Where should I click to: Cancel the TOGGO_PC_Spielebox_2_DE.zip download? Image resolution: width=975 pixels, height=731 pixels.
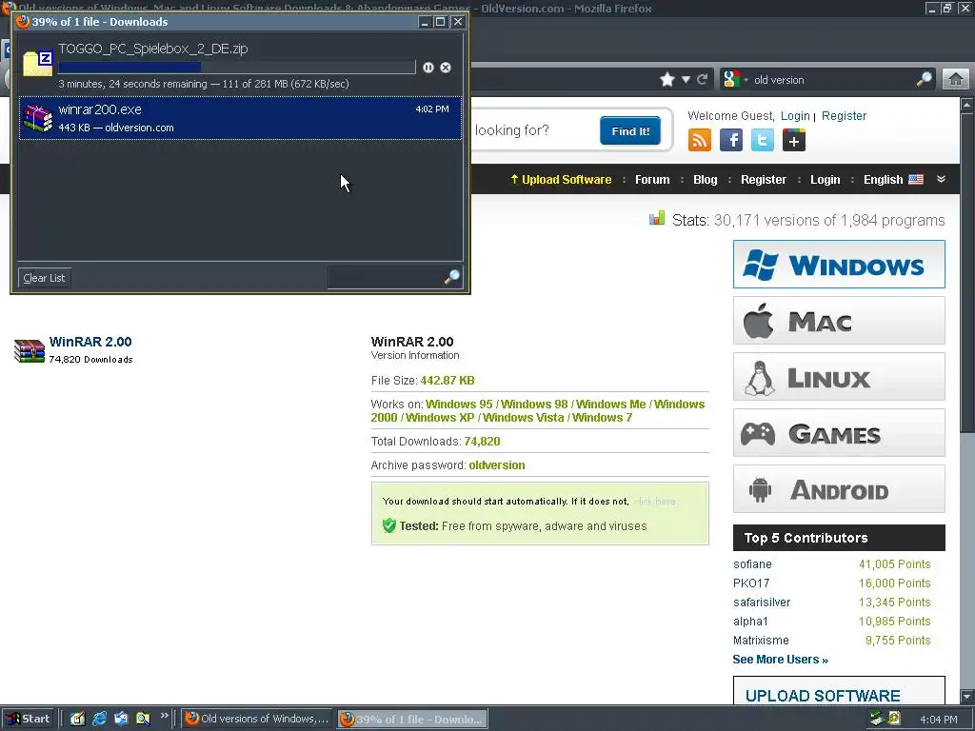446,68
